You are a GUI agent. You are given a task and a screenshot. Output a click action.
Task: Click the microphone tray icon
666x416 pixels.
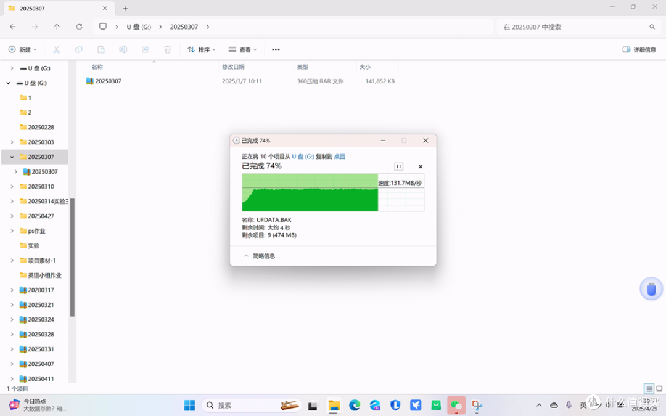tap(569, 406)
